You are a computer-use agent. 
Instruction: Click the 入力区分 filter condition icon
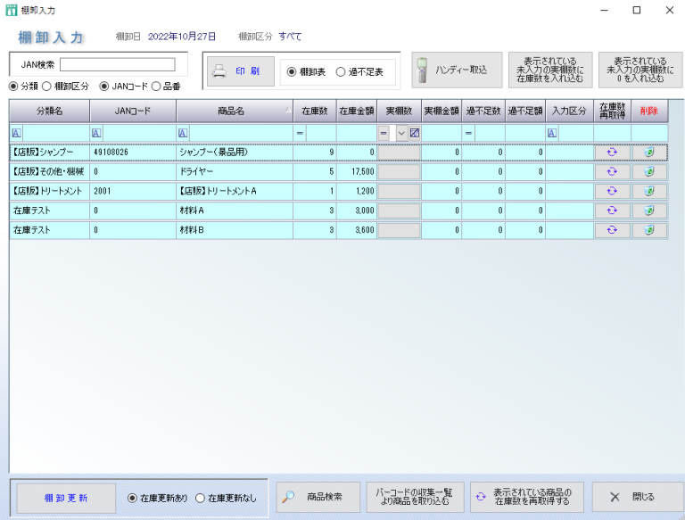pyautogui.click(x=552, y=133)
